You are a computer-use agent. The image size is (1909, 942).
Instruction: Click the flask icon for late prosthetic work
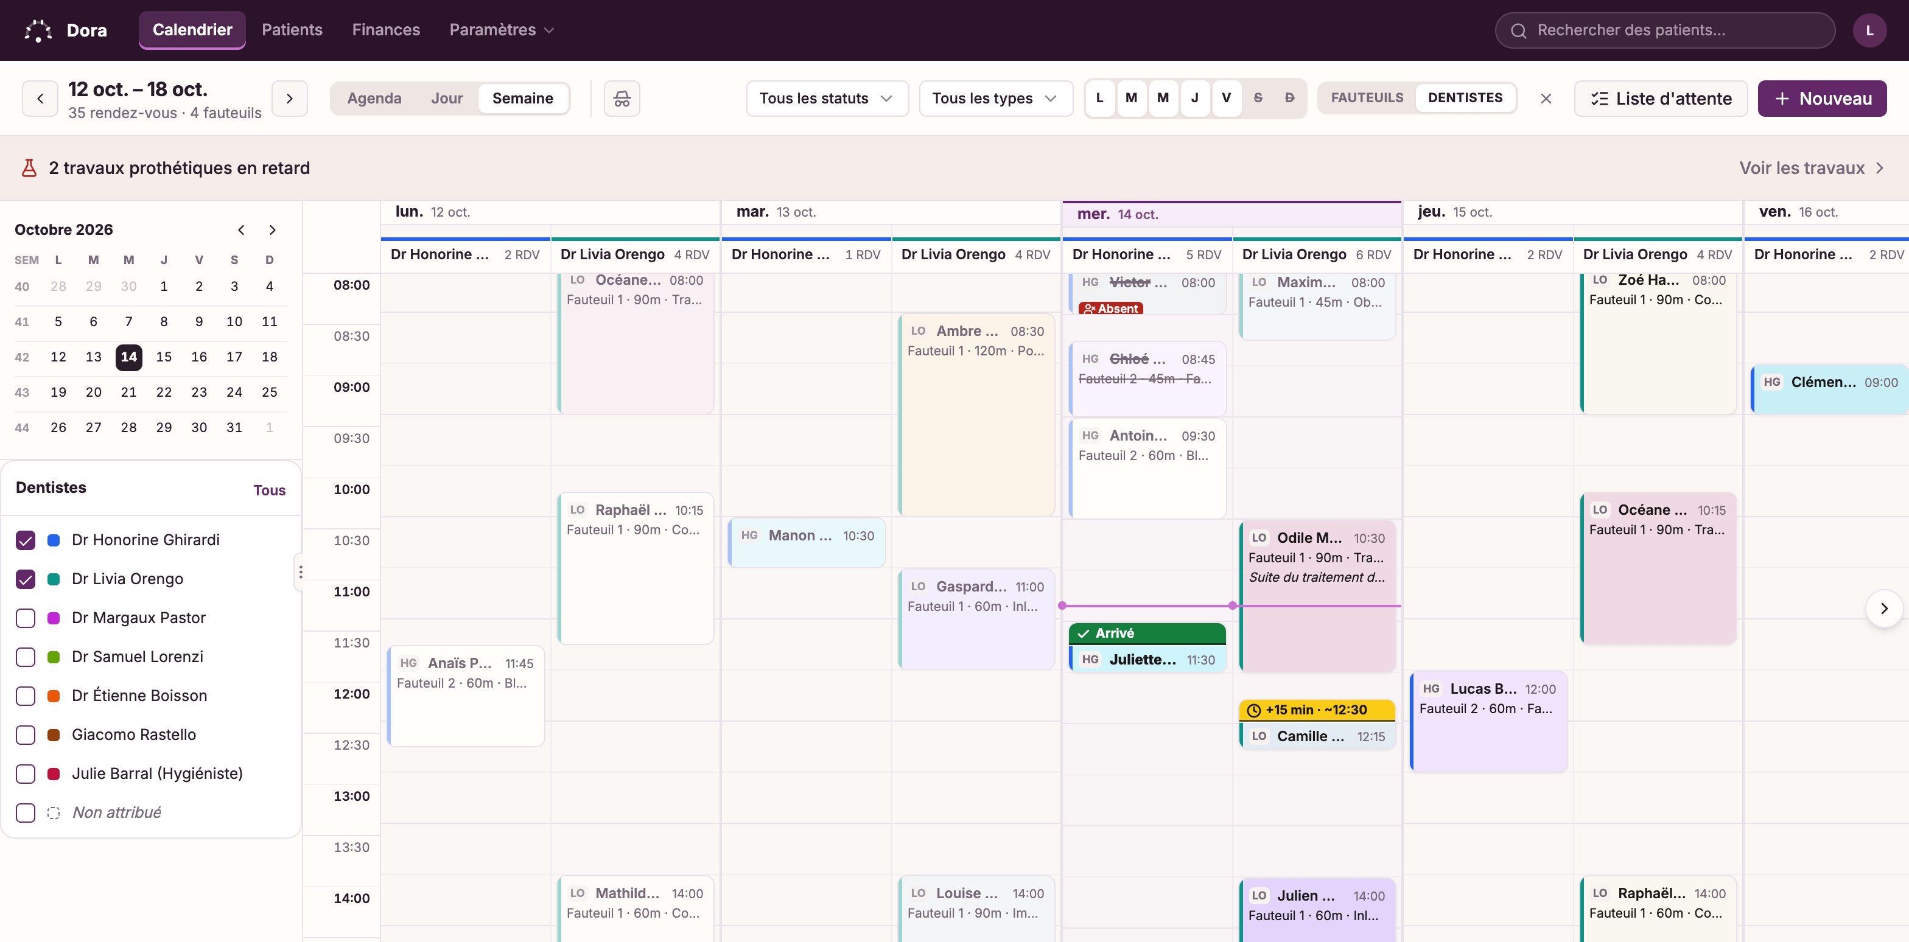(29, 168)
